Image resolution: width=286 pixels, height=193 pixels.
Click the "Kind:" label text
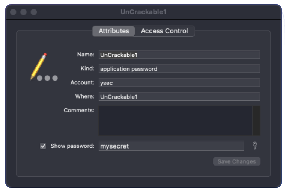(x=87, y=68)
